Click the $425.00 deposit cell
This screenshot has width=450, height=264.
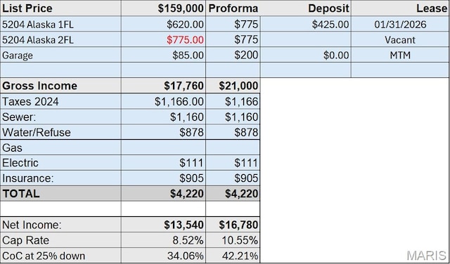pos(306,24)
